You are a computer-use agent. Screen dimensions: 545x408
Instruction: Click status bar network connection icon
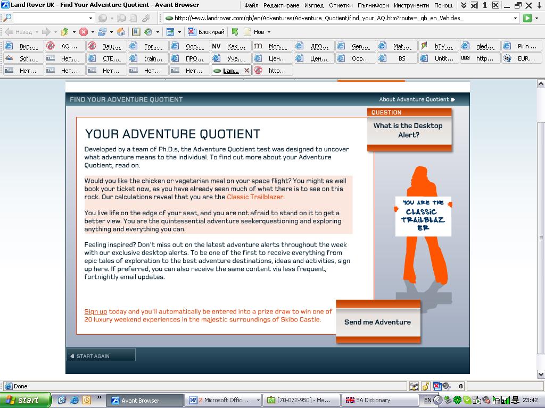[x=414, y=386]
